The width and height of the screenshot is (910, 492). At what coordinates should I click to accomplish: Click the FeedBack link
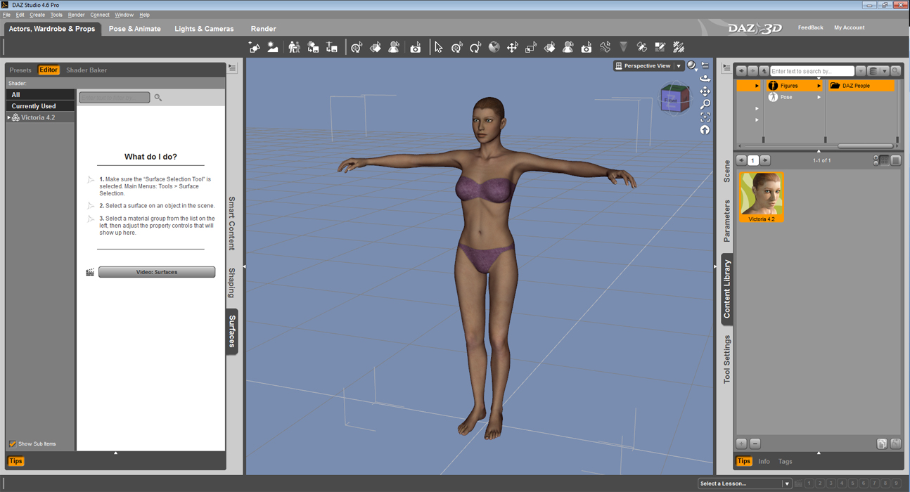[810, 27]
